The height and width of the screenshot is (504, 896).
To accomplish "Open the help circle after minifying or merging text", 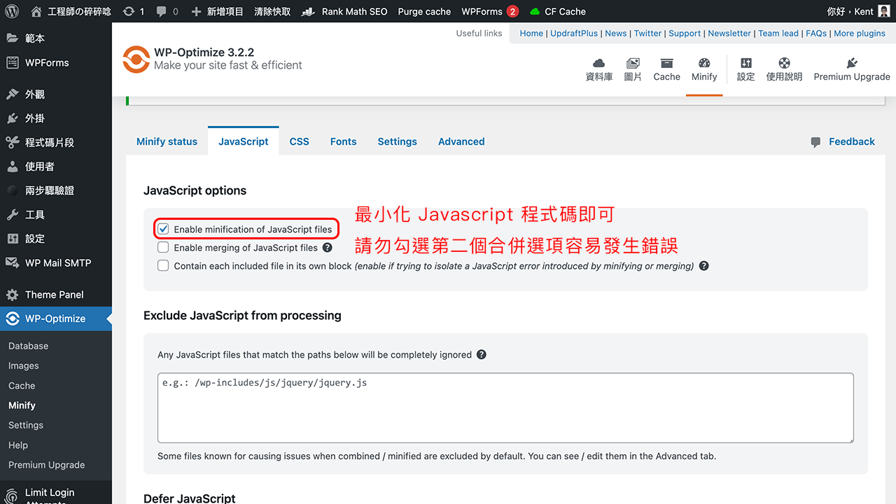I will click(704, 266).
